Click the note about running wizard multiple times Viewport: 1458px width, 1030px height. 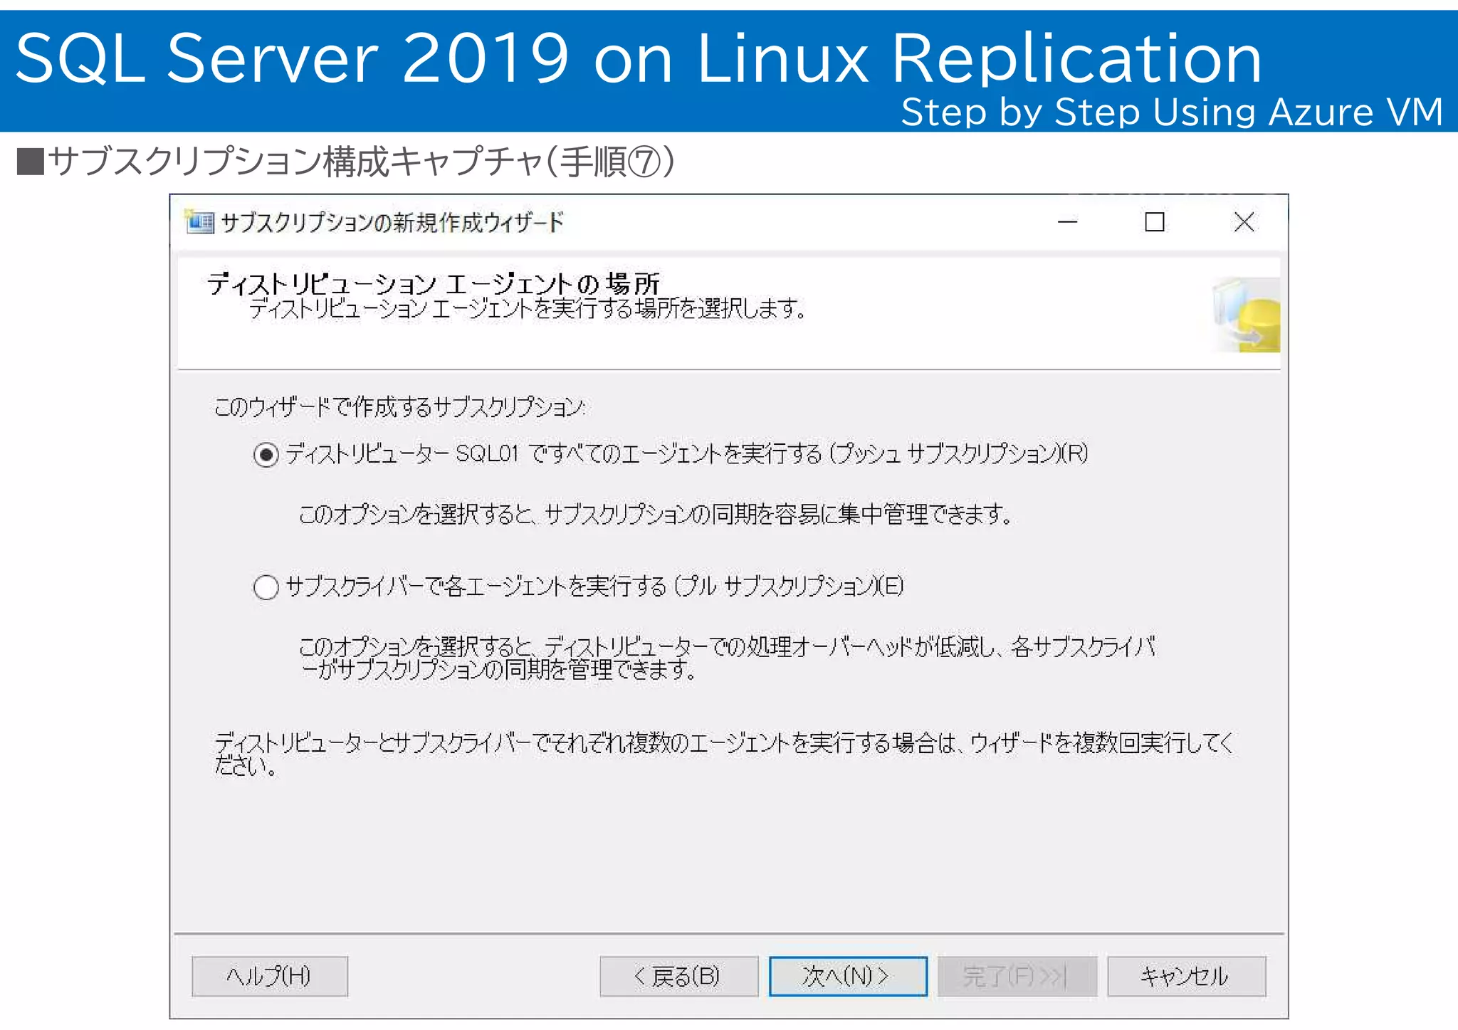724,754
